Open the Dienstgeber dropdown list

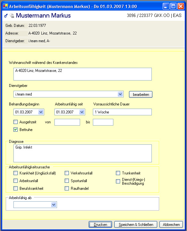[120, 94]
